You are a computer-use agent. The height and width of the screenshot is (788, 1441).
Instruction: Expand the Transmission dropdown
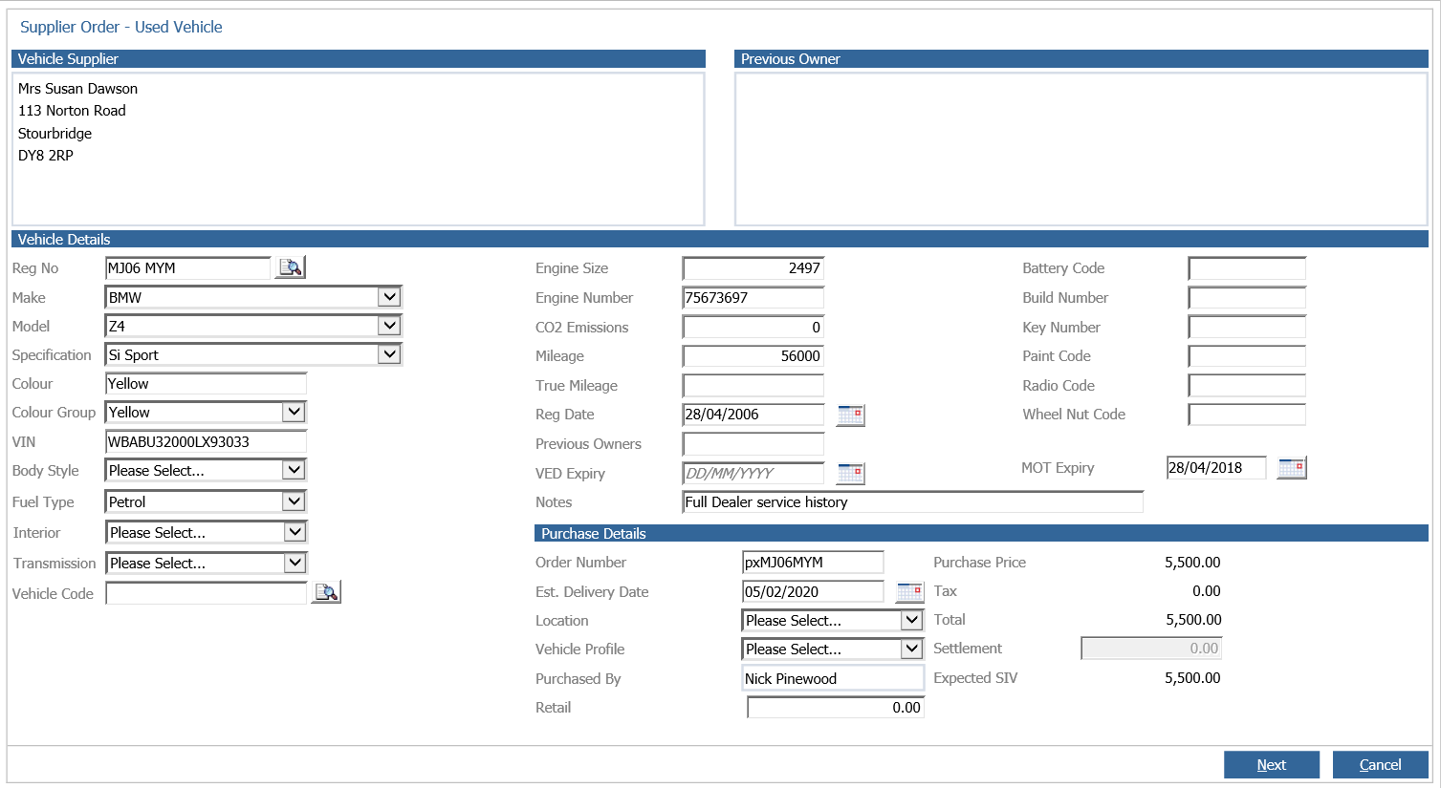point(295,563)
